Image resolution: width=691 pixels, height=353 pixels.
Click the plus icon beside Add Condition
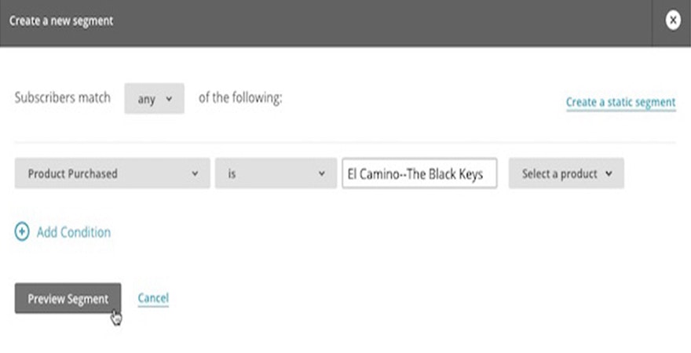point(22,232)
